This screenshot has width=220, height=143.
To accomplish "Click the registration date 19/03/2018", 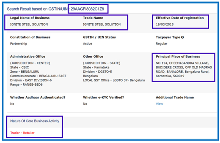I will [165, 24].
